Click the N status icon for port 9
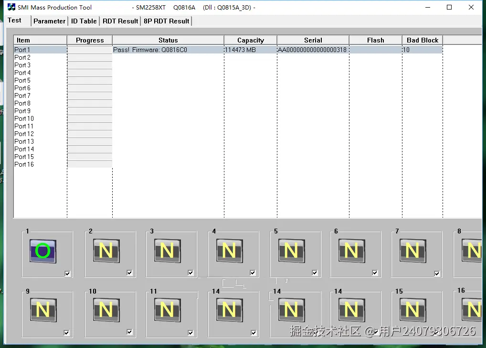The image size is (486, 348). [43, 310]
